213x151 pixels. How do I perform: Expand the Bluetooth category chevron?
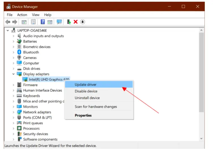13,52
